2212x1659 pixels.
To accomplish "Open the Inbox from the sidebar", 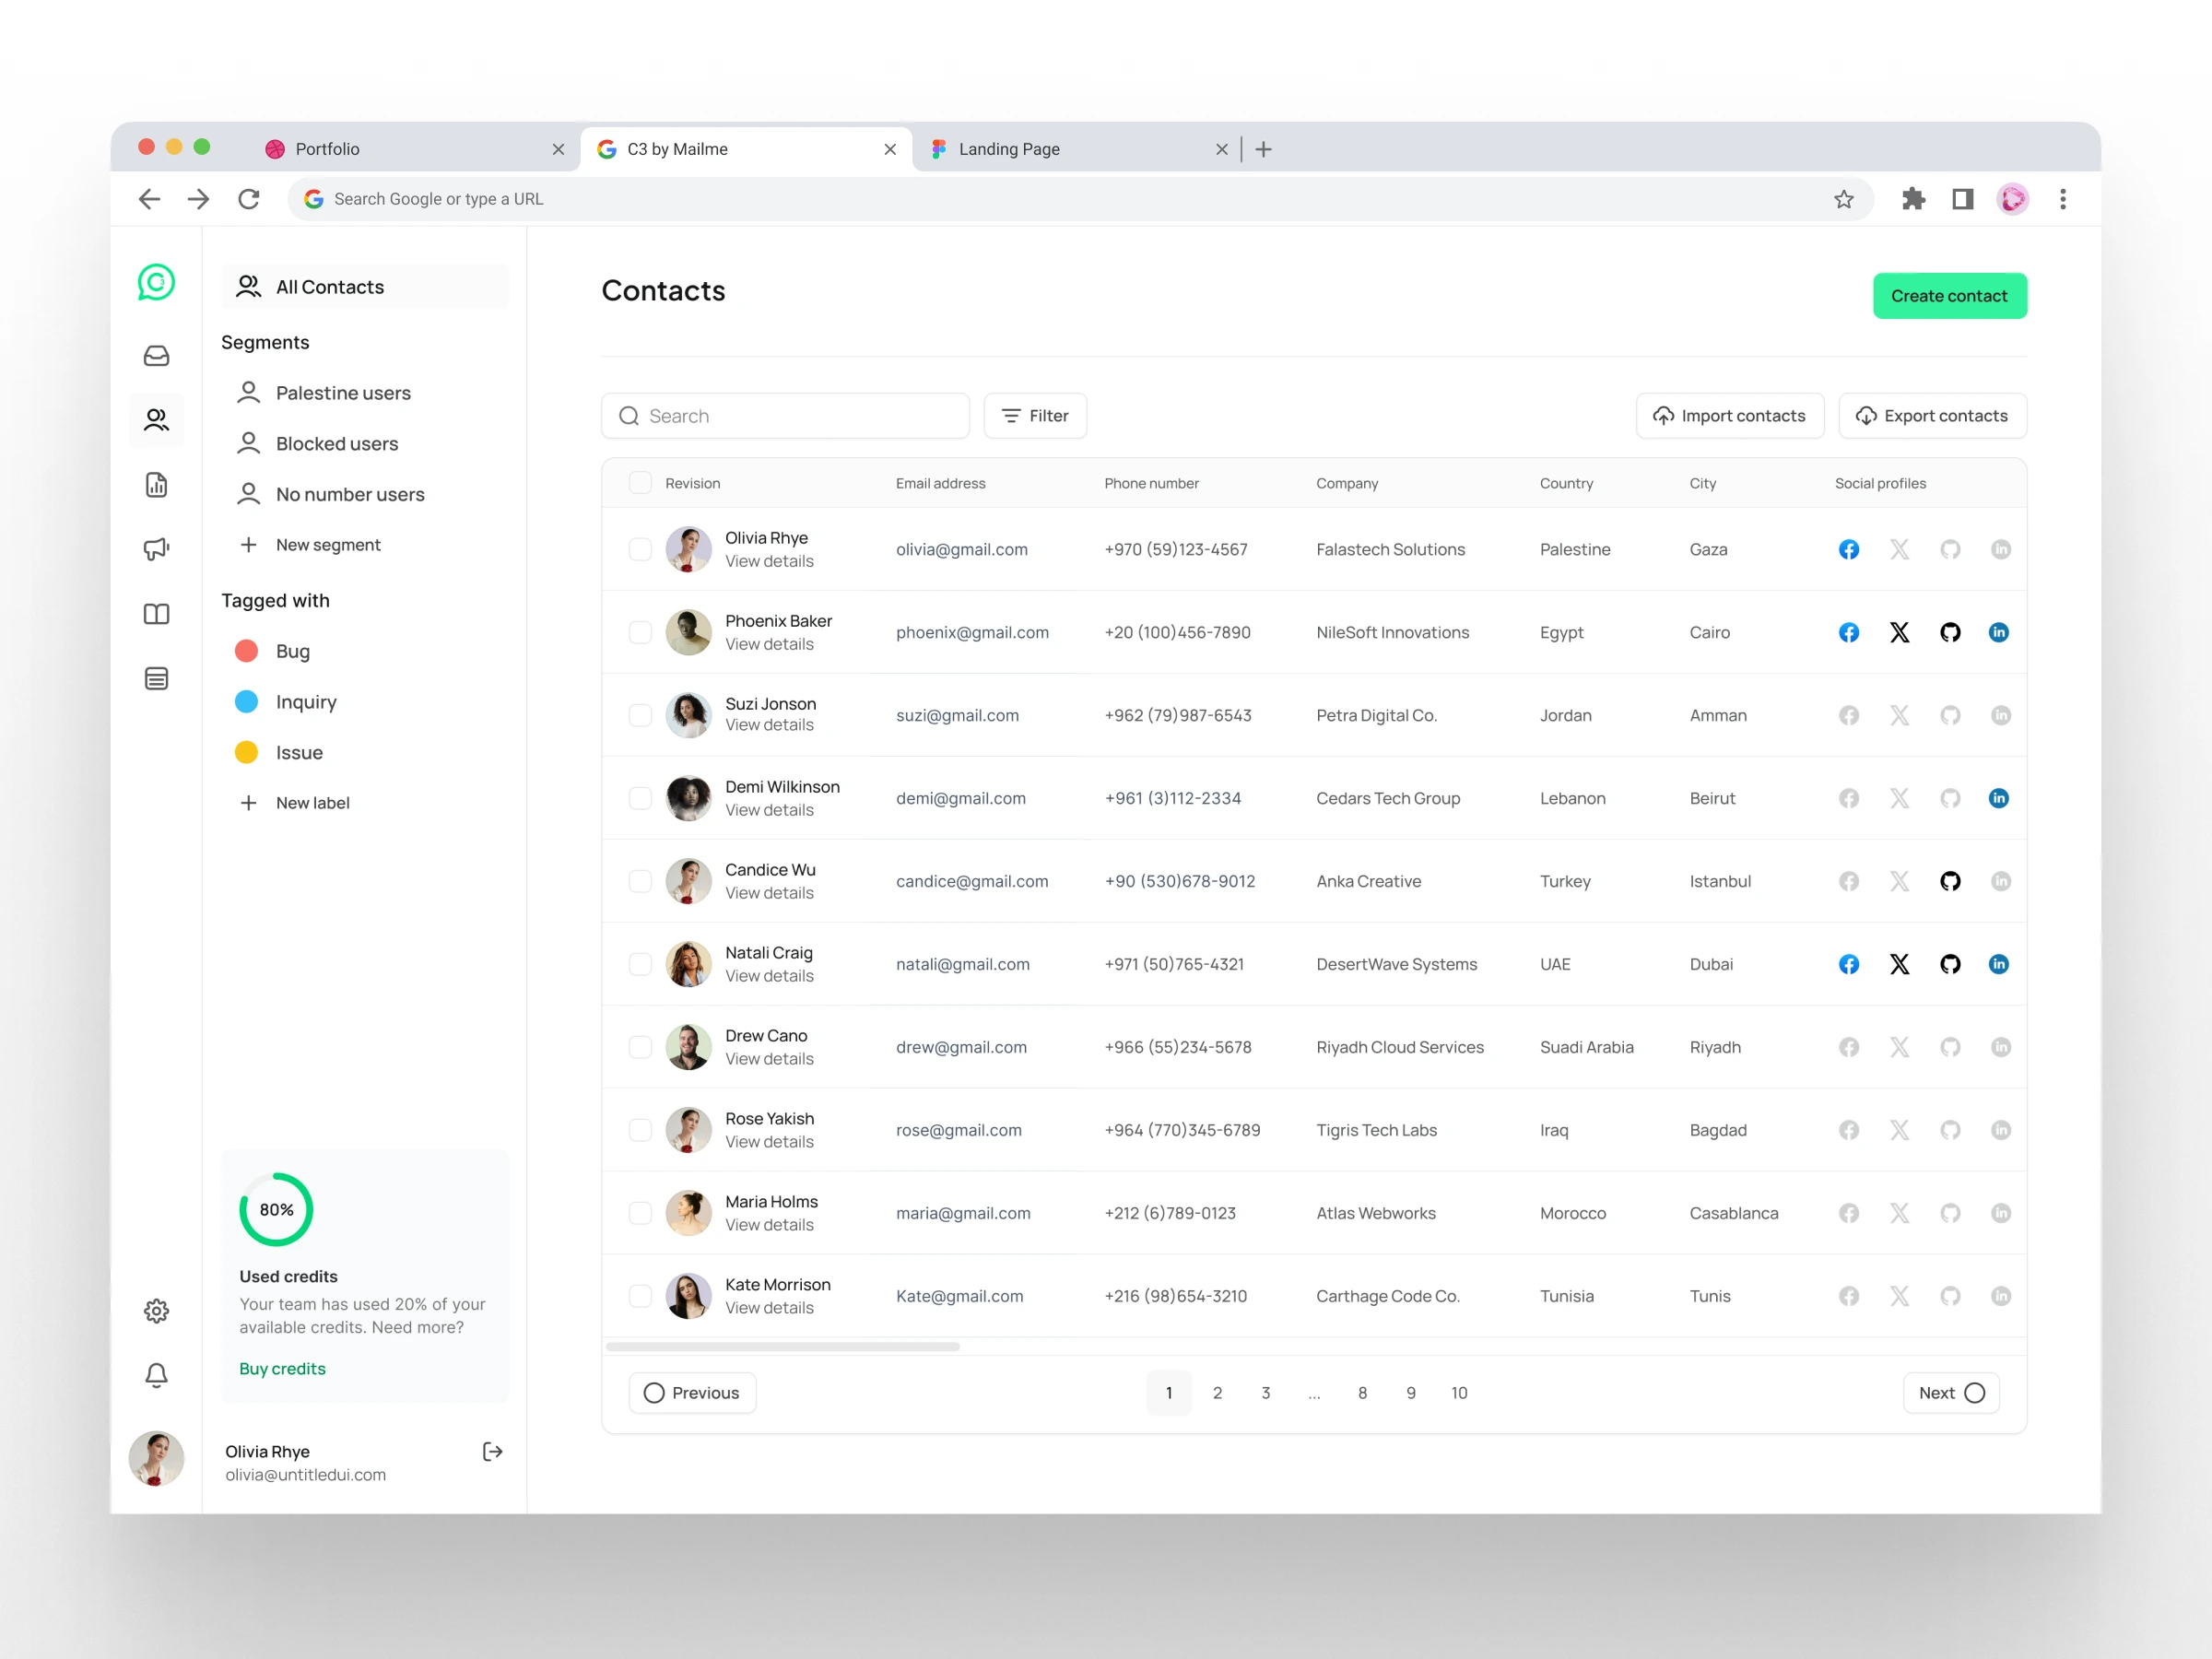I will pos(156,355).
